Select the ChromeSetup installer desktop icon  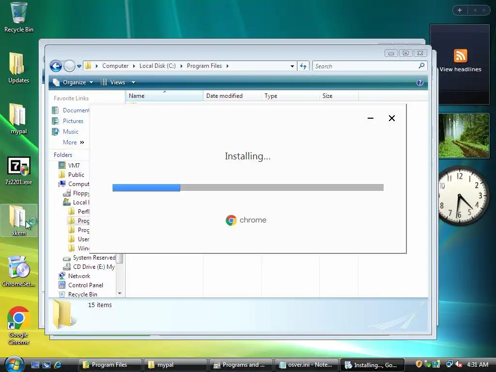[x=18, y=271]
